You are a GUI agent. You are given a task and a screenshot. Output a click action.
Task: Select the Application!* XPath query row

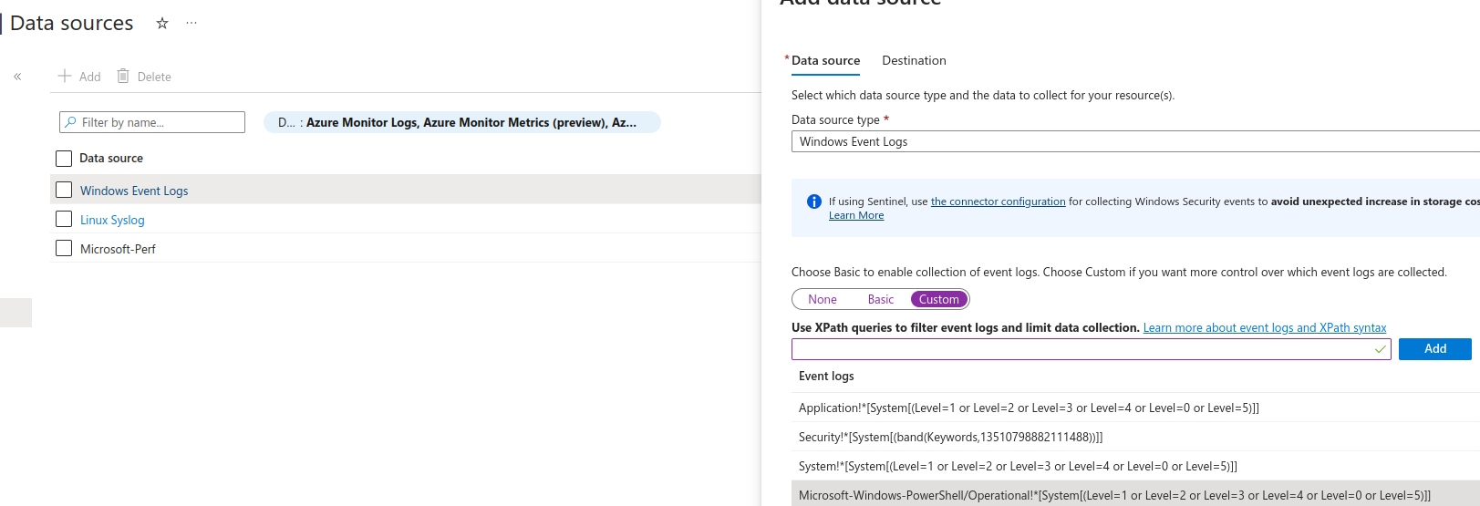[1135, 408]
